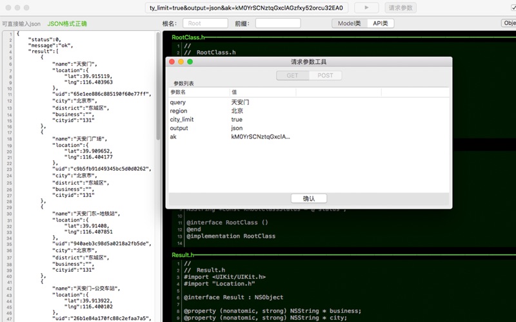Screen dimensions: 516x322
Task: Close the 请求参数工具 dialog with the red button
Action: [x=172, y=62]
